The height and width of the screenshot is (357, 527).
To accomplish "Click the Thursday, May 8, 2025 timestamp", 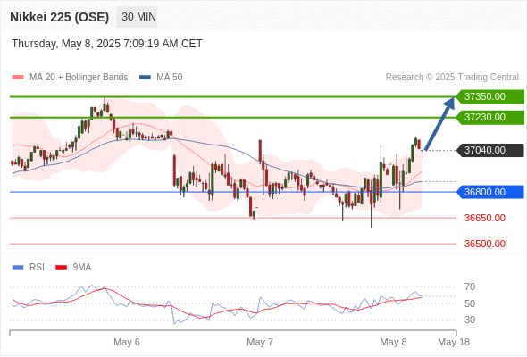I will [107, 44].
